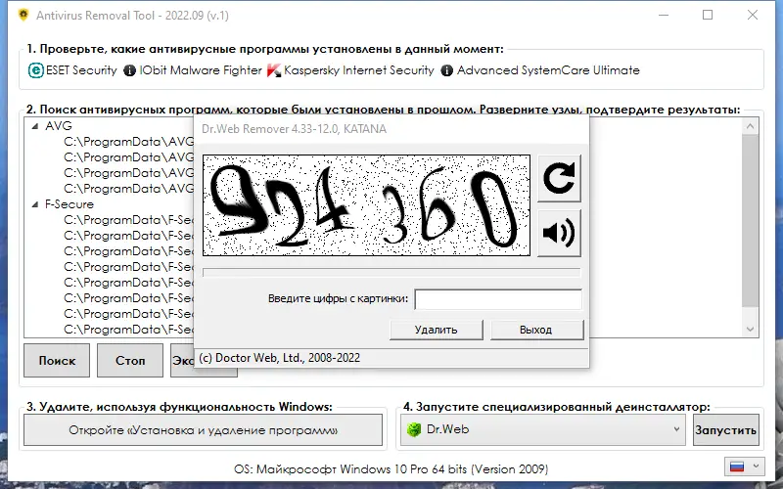The width and height of the screenshot is (783, 489).
Task: Click the tree list scrollbar up arrow
Action: click(750, 126)
